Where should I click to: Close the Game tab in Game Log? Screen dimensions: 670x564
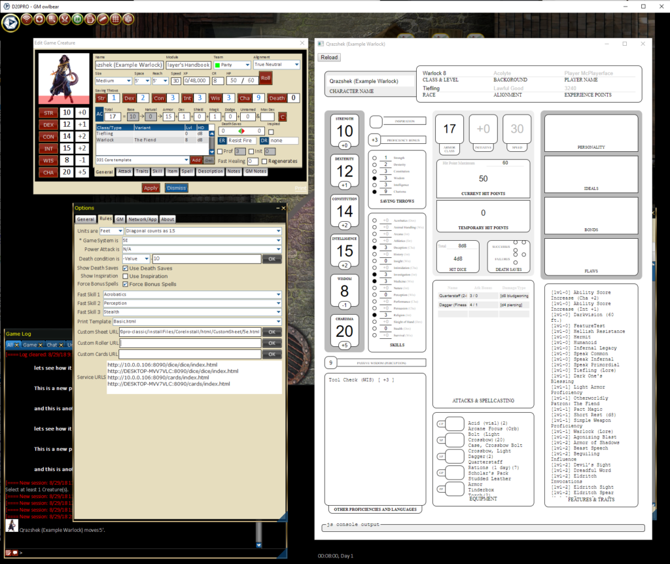coord(41,345)
